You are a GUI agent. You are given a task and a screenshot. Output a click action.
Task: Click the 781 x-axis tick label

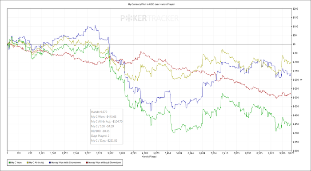click(x=30, y=153)
